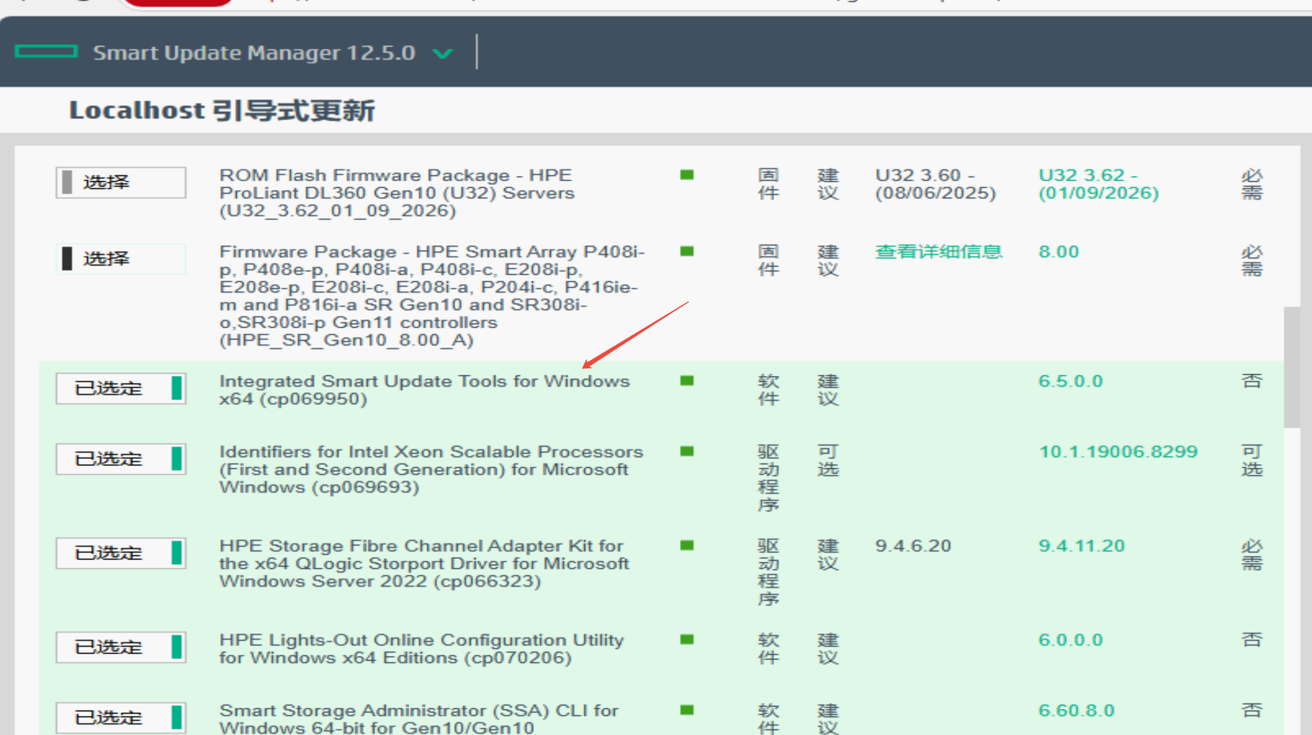The width and height of the screenshot is (1312, 735).
Task: Click green status icon for Lights-Out Configuration Utility
Action: [x=687, y=640]
